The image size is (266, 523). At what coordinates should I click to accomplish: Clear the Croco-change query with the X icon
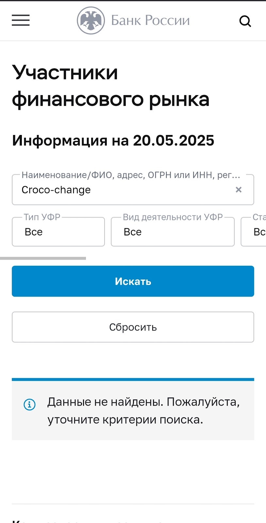[x=239, y=190]
